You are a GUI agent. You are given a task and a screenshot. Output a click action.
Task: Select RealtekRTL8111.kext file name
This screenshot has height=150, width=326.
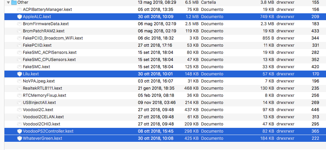coord(42,88)
